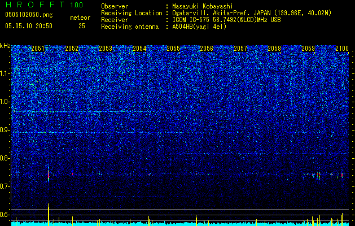355x226 pixels.
Task: Click the 0.9 kHz frequency axis label
Action: pyautogui.click(x=5, y=130)
